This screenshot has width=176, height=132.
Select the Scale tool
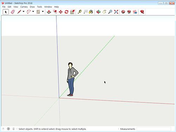tap(73, 12)
